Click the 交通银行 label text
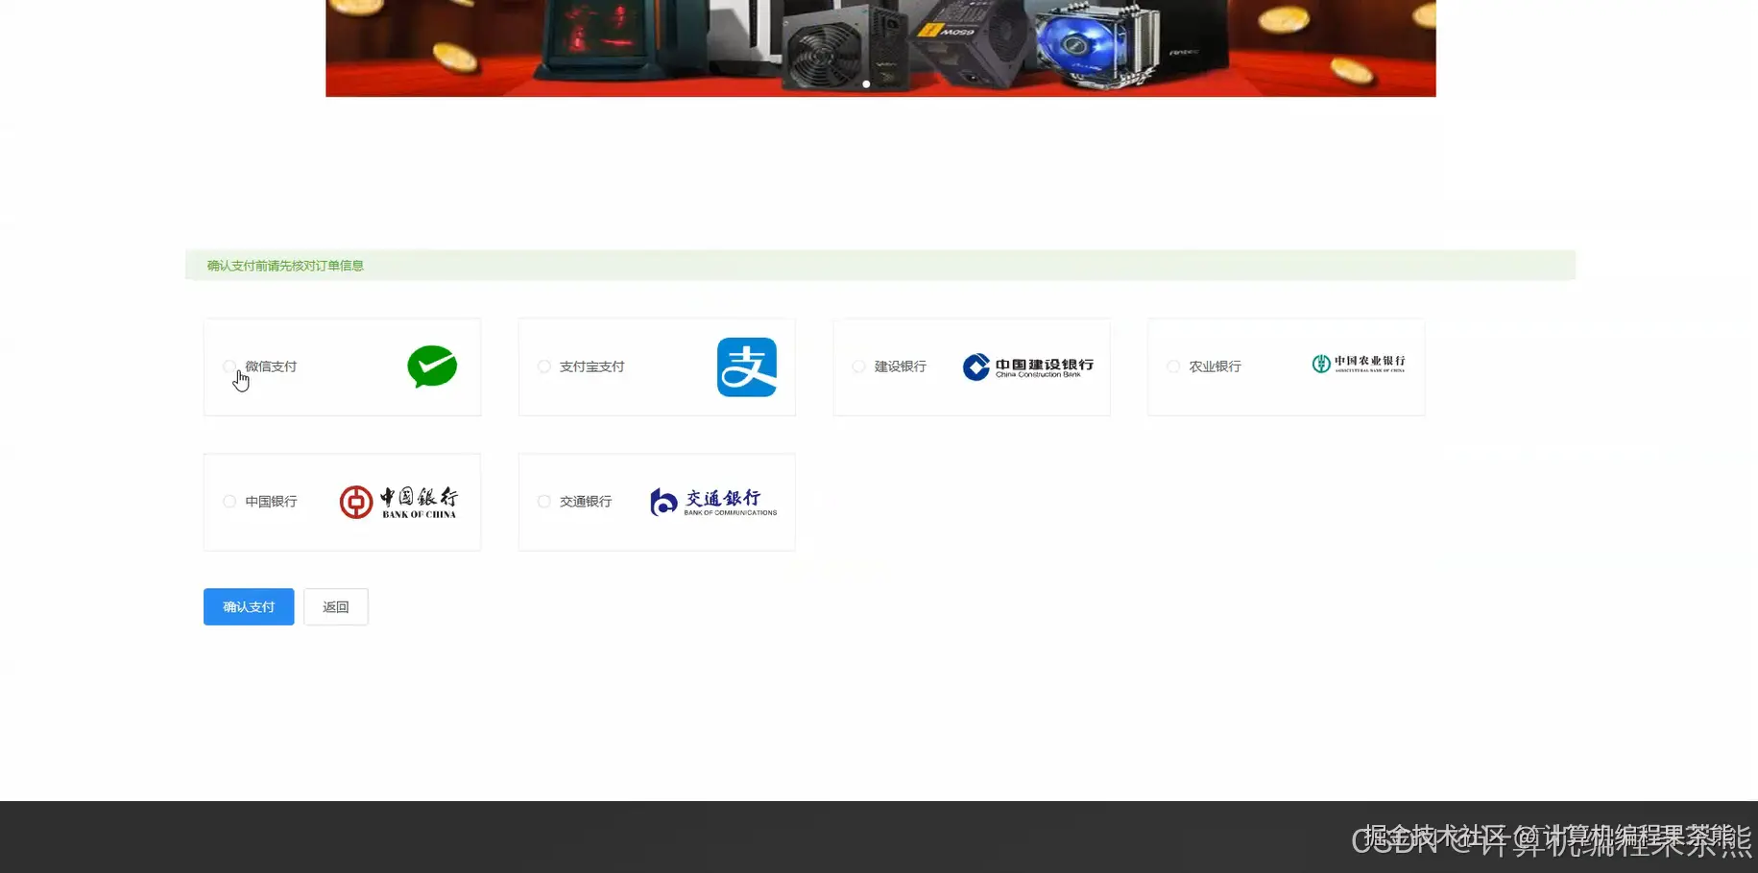The width and height of the screenshot is (1758, 873). tap(586, 502)
